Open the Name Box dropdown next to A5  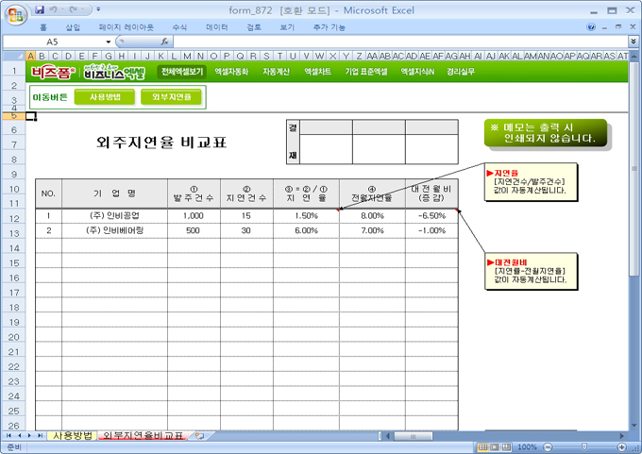tap(108, 42)
